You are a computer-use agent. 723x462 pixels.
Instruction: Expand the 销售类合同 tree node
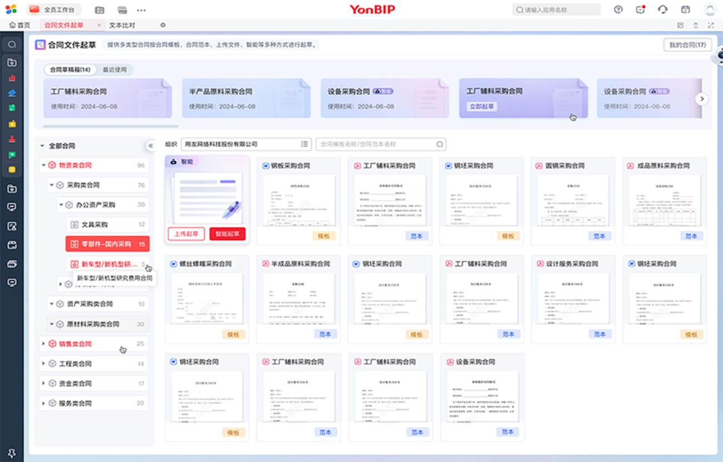click(43, 344)
